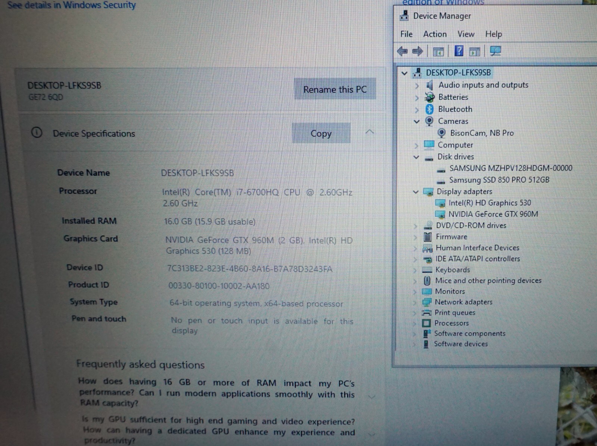This screenshot has height=446, width=597.
Task: Click the Device ID value text
Action: pyautogui.click(x=249, y=269)
